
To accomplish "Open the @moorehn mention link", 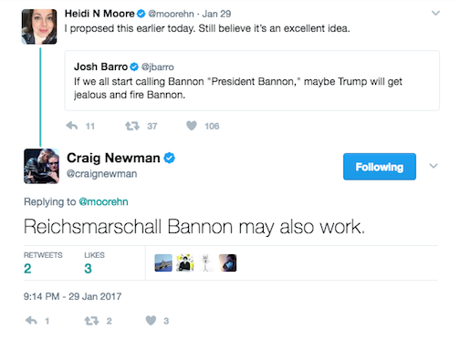I will pos(103,201).
